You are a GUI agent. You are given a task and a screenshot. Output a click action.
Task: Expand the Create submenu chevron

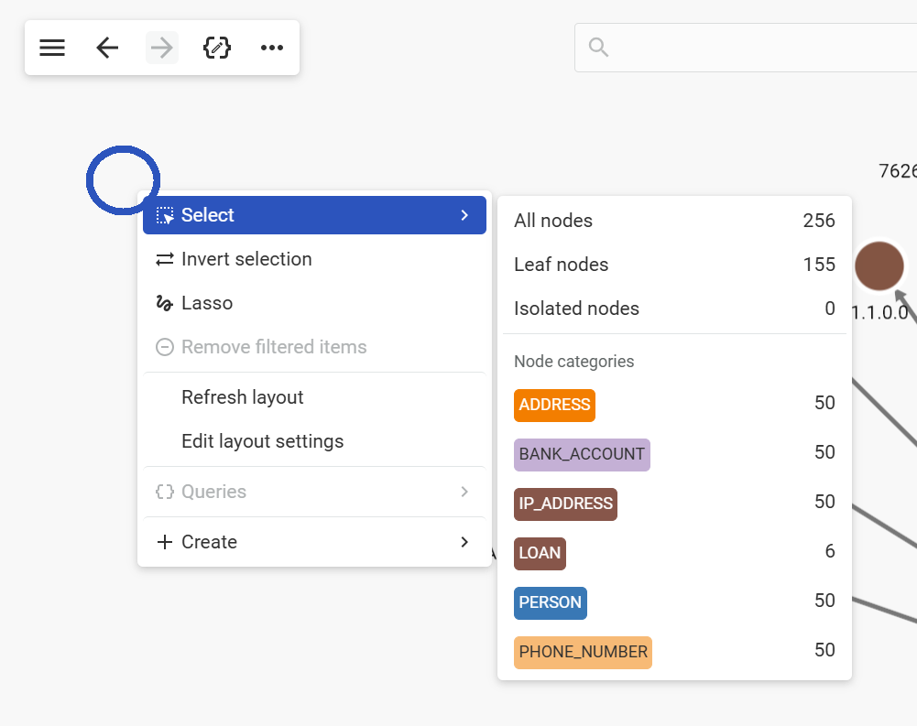pos(464,542)
